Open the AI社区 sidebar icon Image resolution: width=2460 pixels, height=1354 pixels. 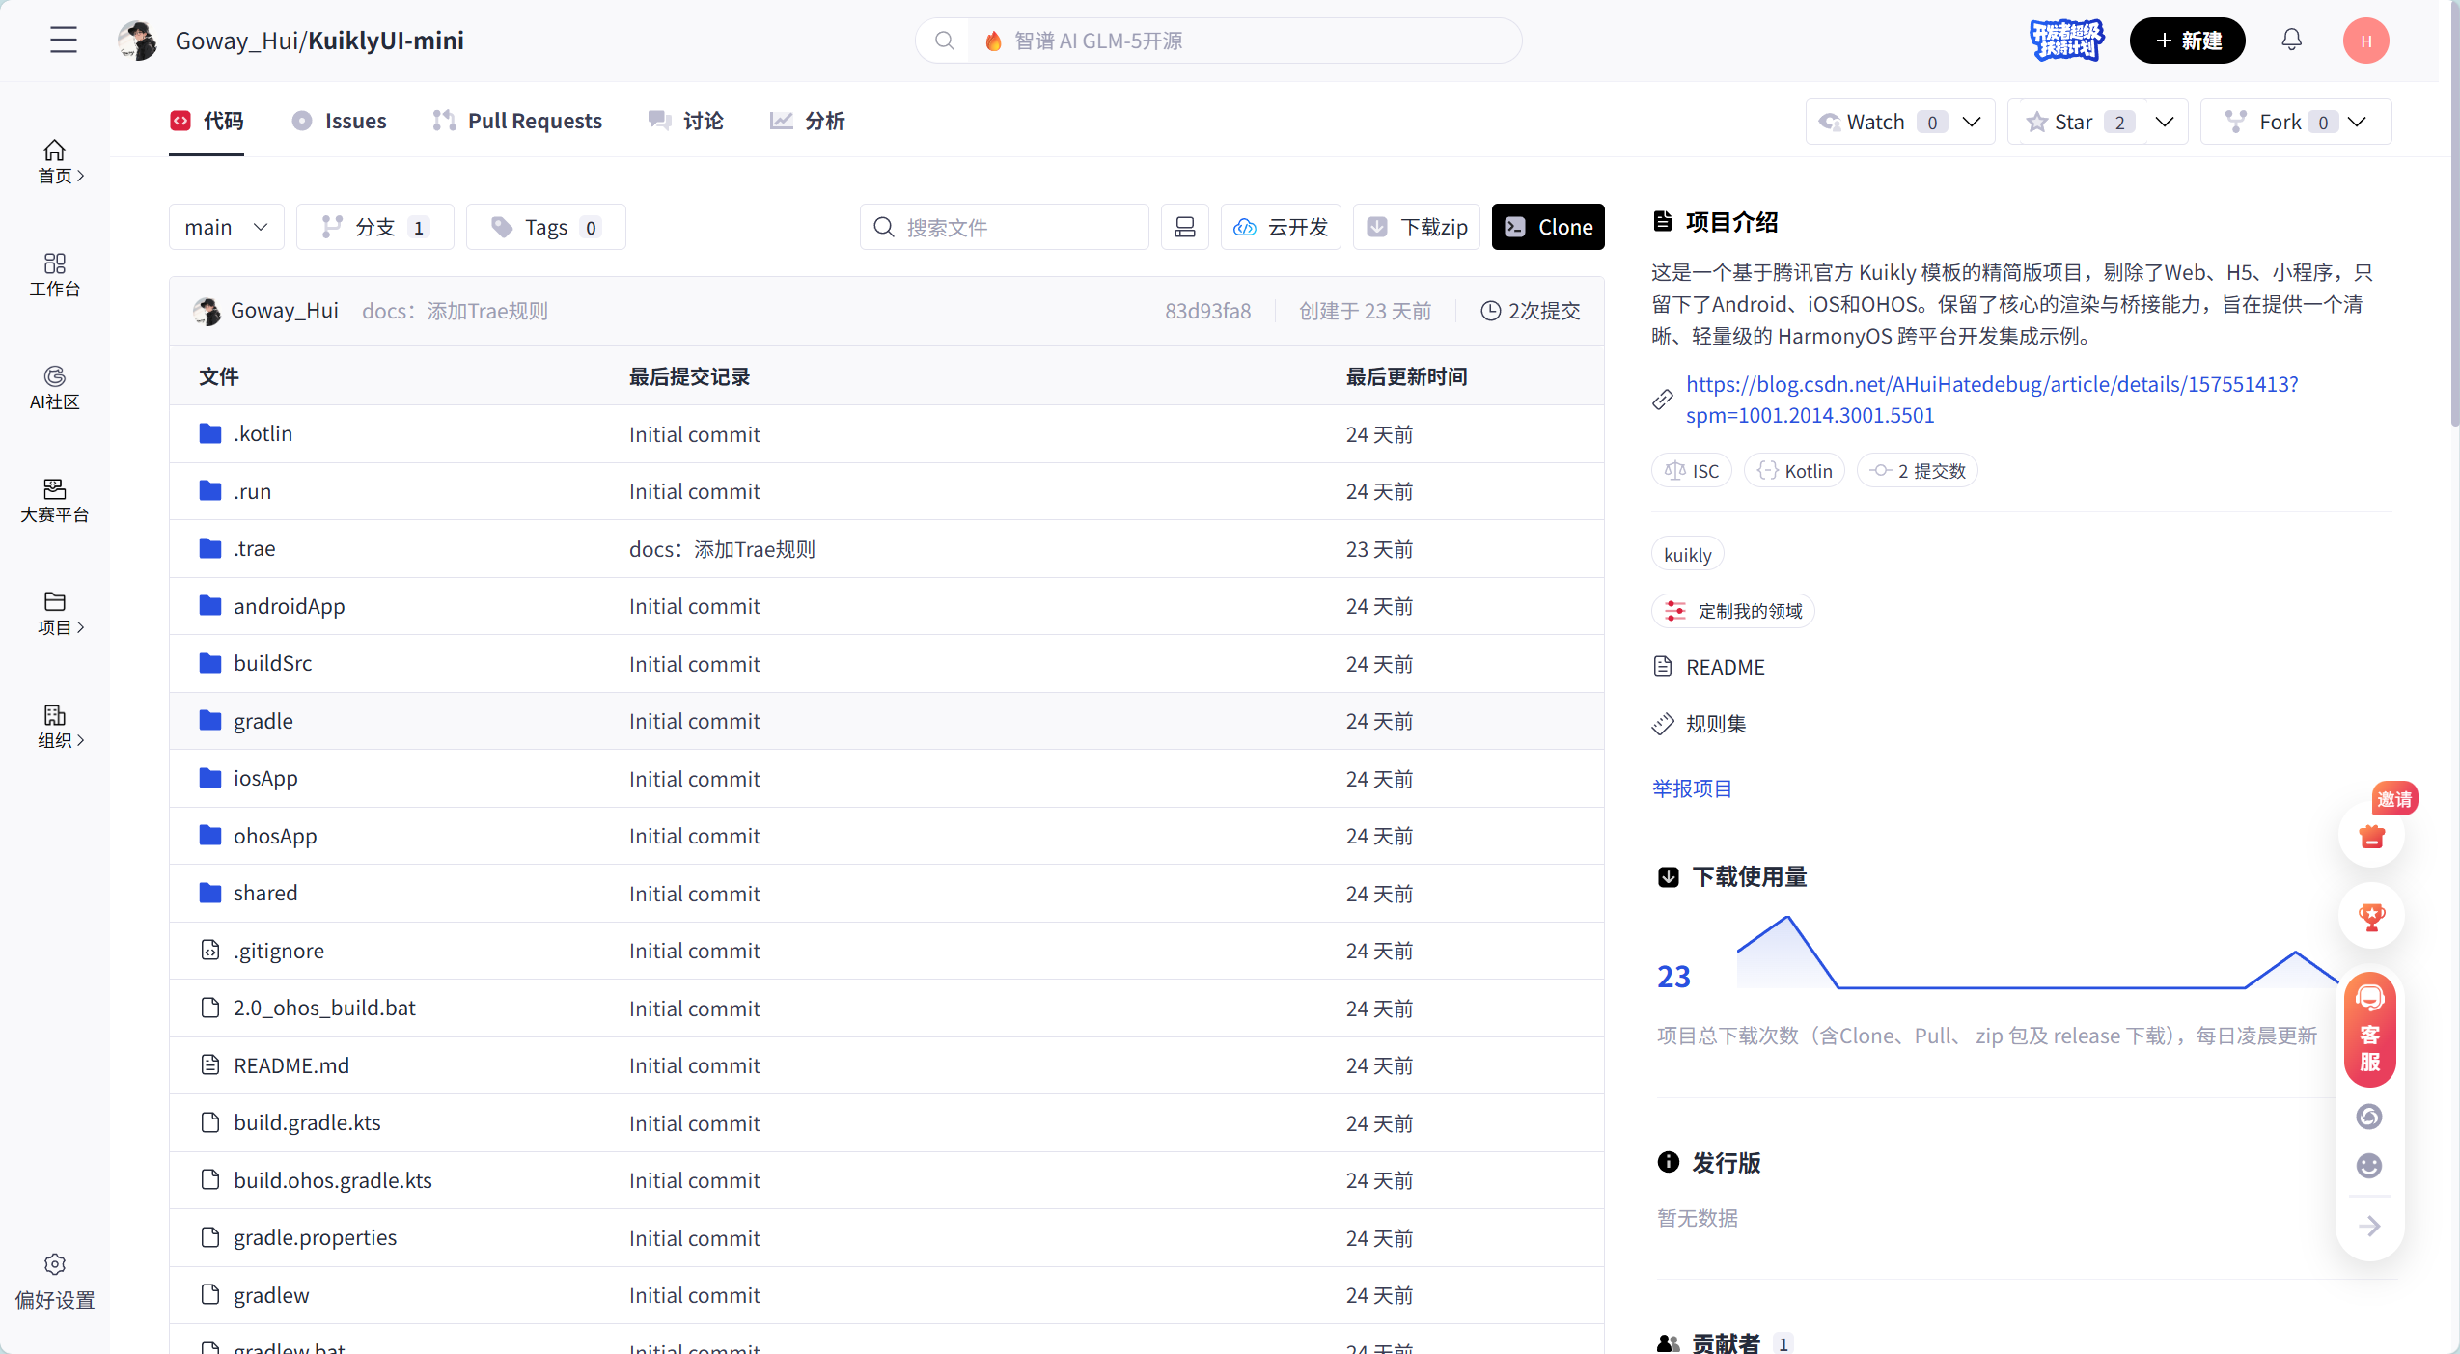(x=55, y=387)
